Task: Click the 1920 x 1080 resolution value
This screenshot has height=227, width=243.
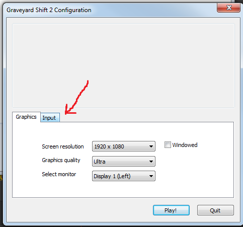Action: point(109,146)
